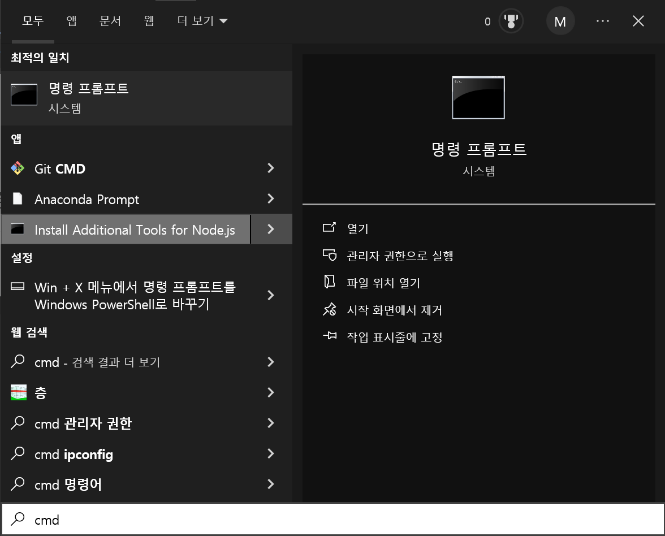Click the pin icon for 작업 표시줄에 고정

coord(330,336)
